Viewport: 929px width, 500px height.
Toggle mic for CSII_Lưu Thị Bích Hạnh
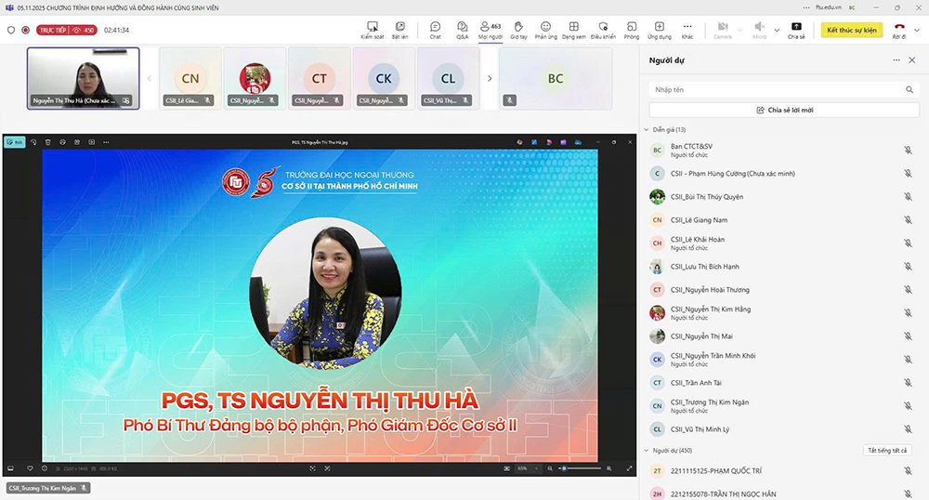click(x=908, y=267)
